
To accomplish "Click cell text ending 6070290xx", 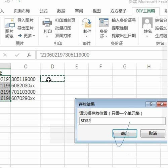I will [23, 98].
